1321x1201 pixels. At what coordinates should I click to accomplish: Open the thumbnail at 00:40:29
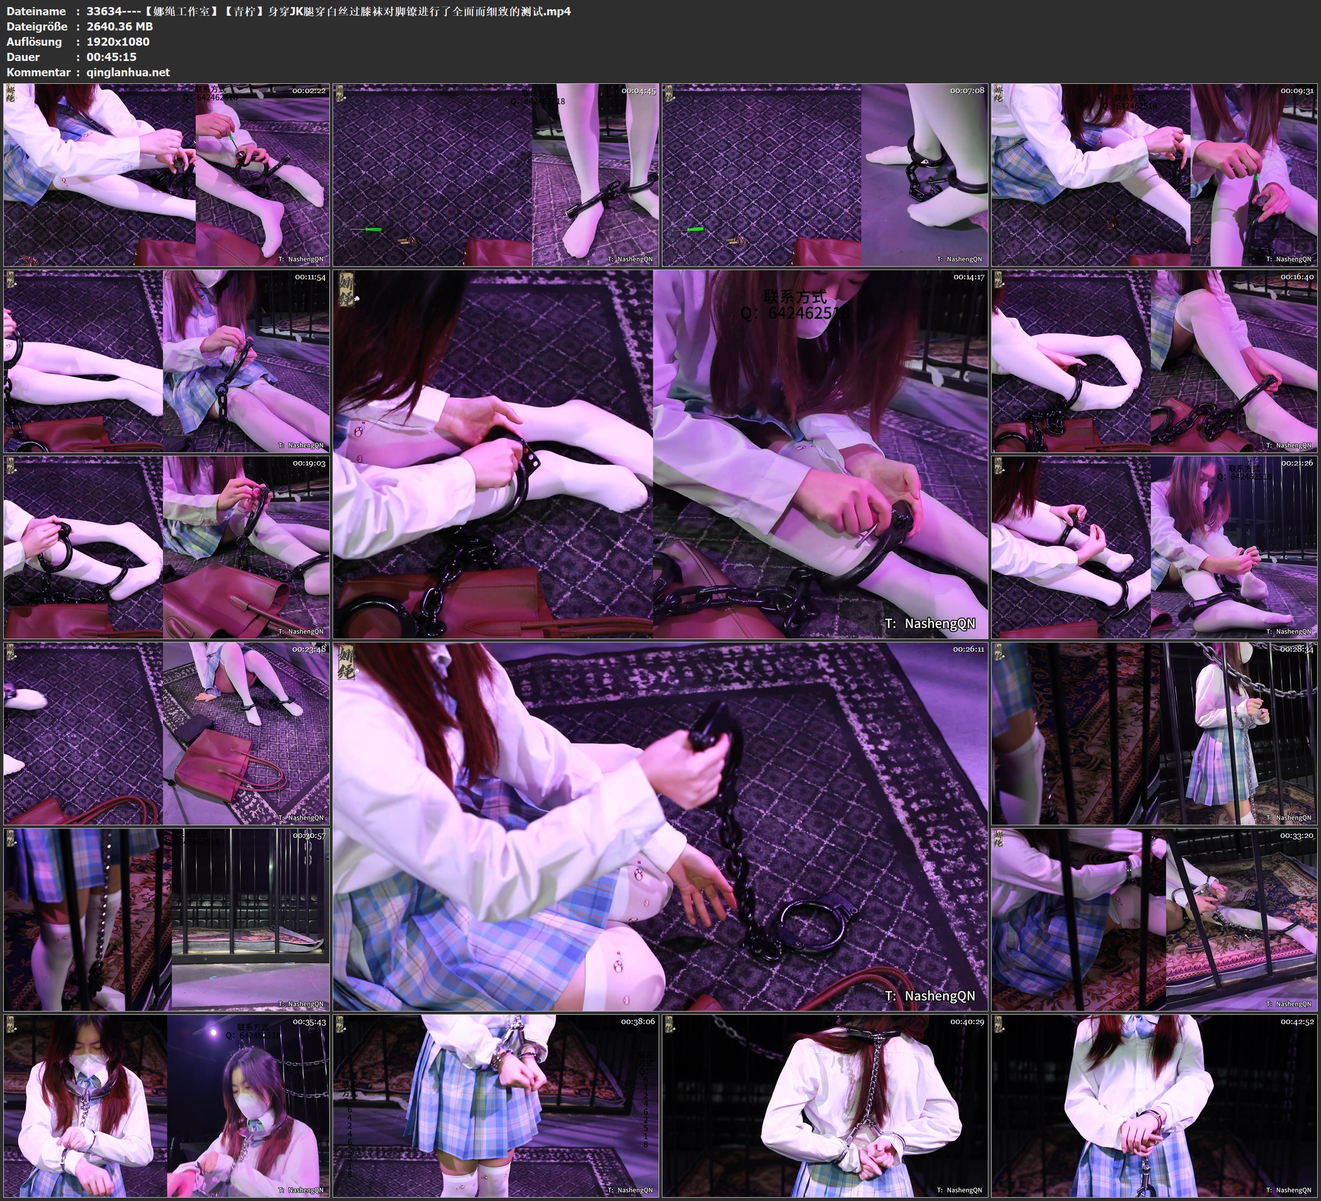[825, 1106]
